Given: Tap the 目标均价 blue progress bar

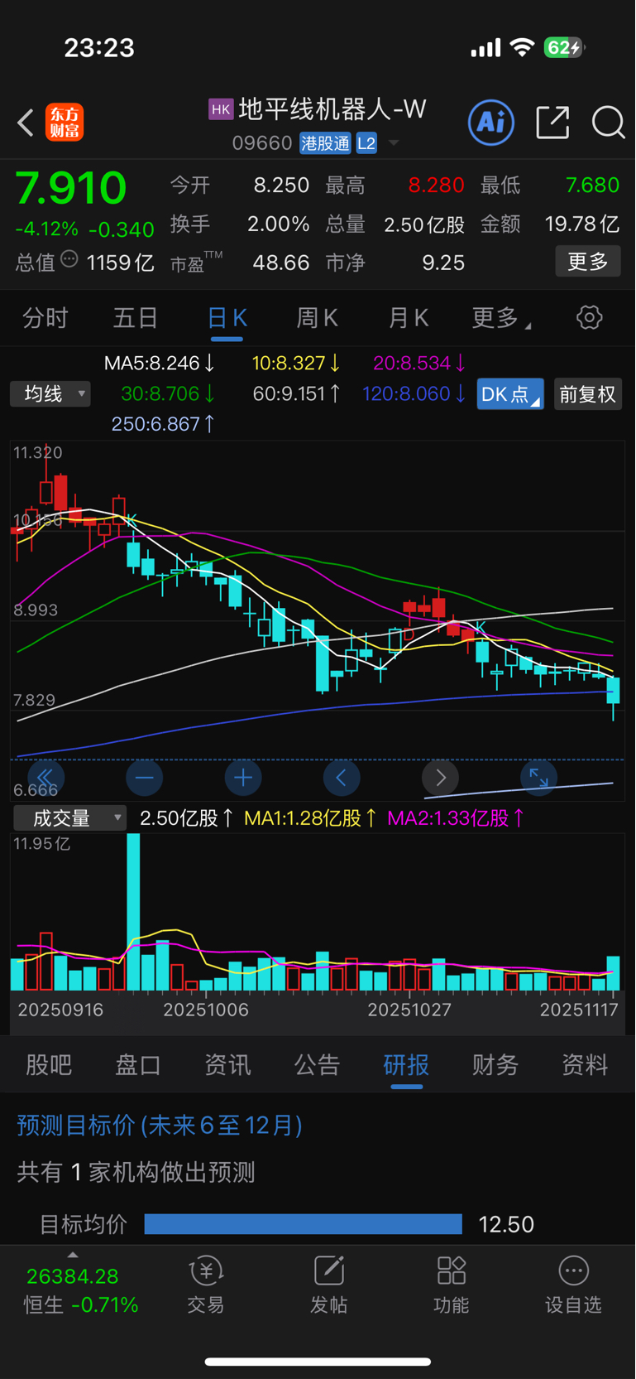Looking at the screenshot, I should coord(303,1224).
